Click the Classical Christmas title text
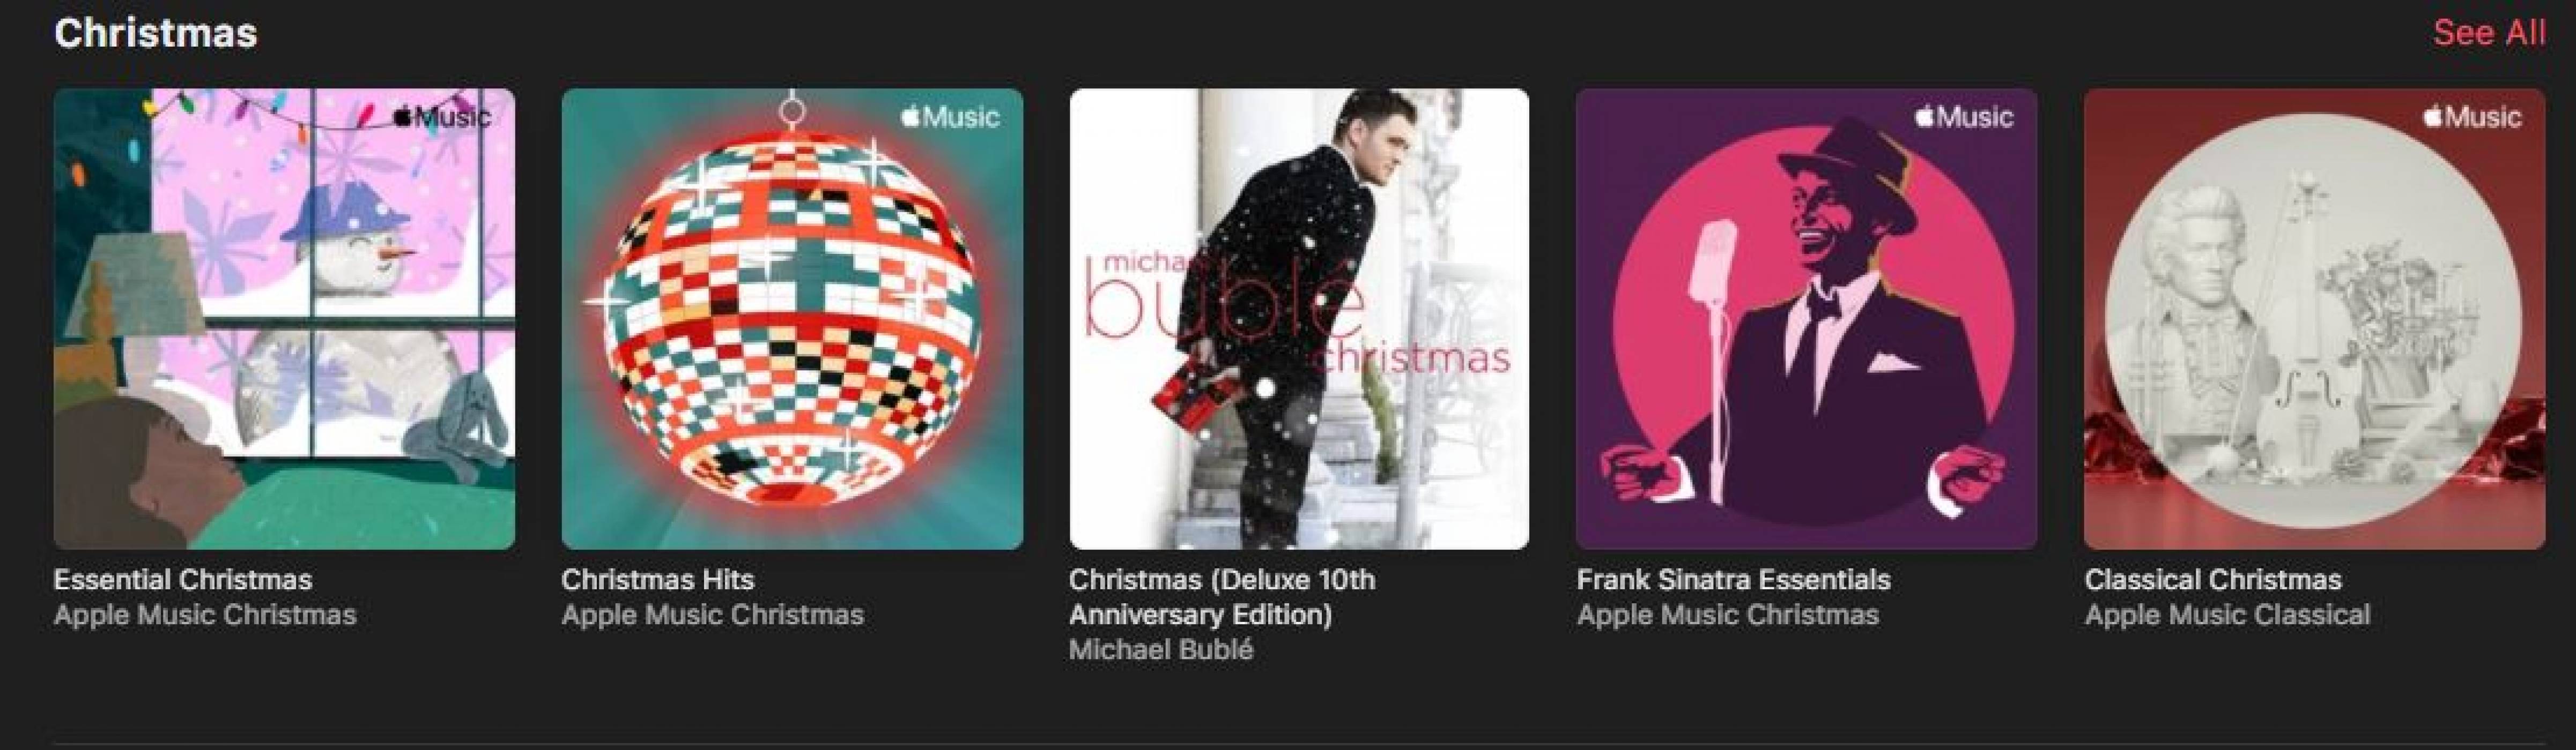2576x750 pixels. pyautogui.click(x=2213, y=579)
